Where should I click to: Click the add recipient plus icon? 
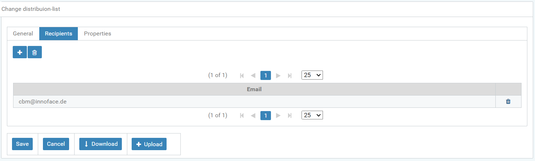click(20, 52)
